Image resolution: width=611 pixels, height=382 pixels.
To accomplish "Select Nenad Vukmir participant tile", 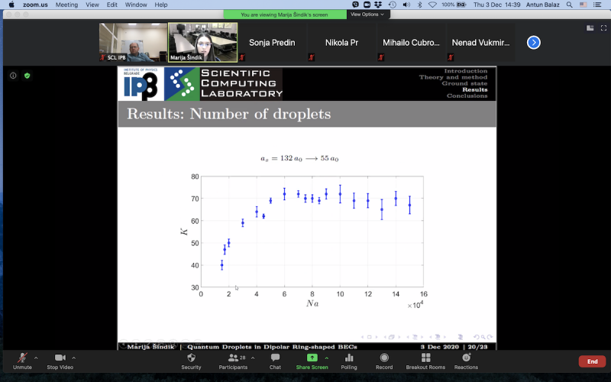I will click(x=480, y=43).
